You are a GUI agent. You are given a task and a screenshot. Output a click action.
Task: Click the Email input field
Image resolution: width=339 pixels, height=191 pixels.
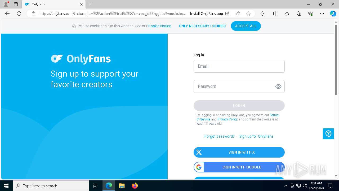pos(239,66)
